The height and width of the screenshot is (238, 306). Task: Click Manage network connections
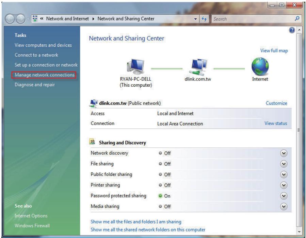point(45,75)
